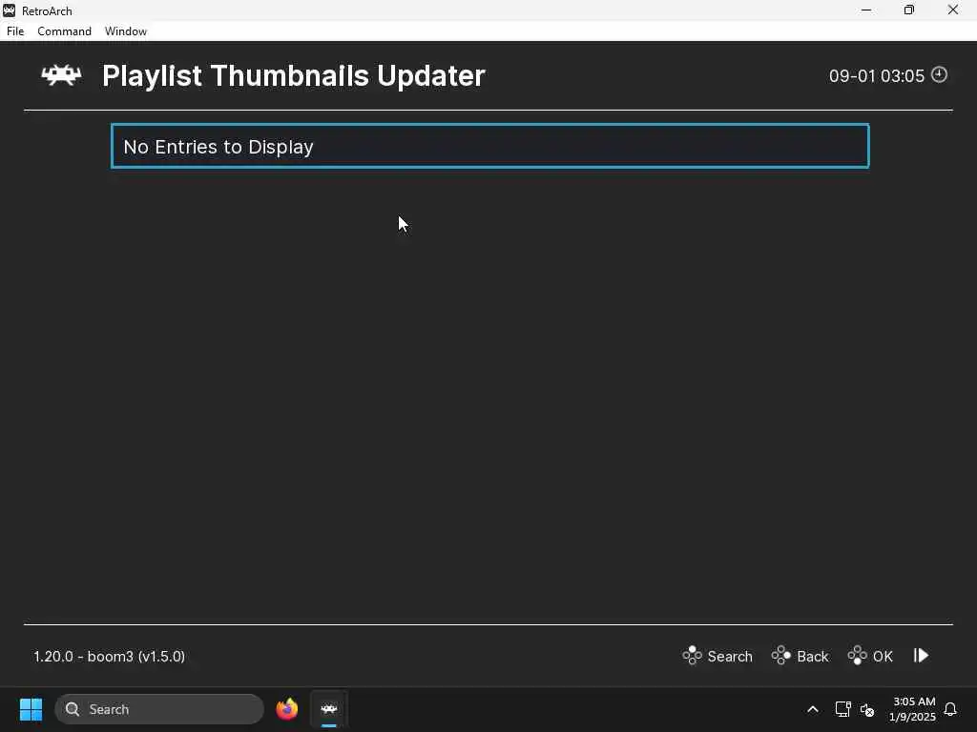Viewport: 977px width, 732px height.
Task: Open the Window menu
Action: [126, 31]
